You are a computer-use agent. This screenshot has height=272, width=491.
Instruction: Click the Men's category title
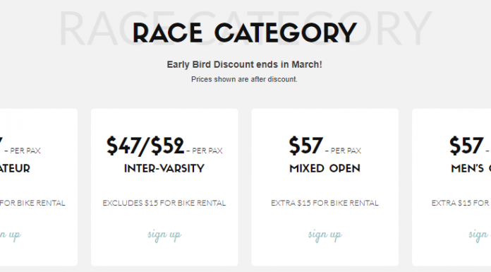471,168
